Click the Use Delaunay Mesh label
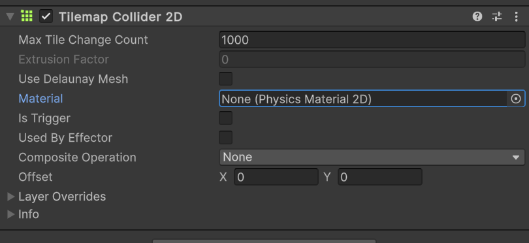 (x=73, y=79)
